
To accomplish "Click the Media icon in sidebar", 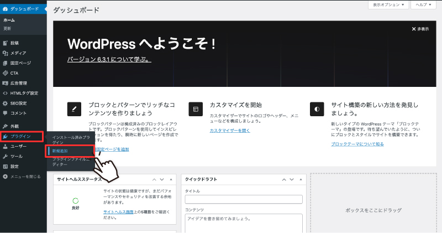I will coord(5,53).
